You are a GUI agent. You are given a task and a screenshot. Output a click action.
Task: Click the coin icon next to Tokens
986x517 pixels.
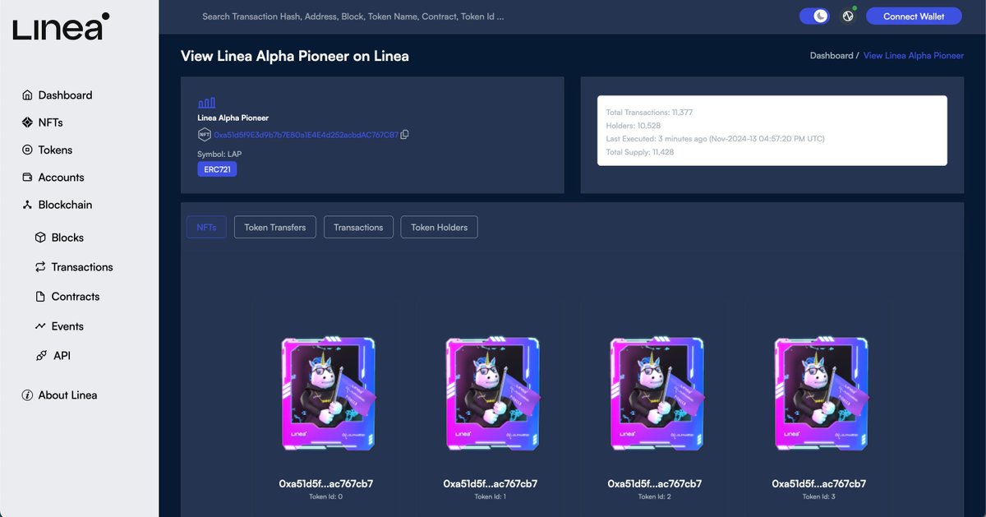(x=27, y=150)
